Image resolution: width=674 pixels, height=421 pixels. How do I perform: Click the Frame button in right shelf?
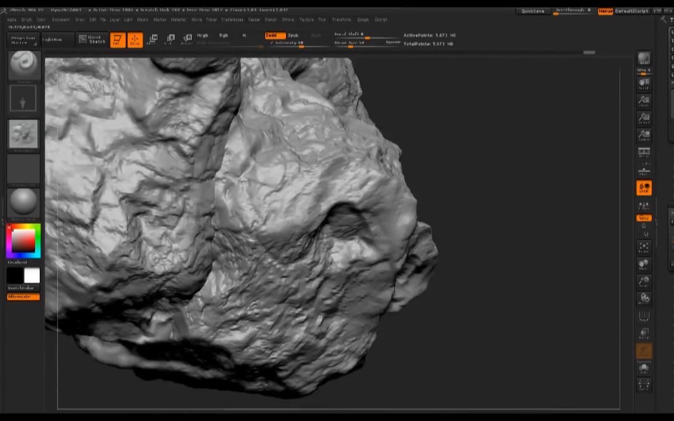point(644,247)
